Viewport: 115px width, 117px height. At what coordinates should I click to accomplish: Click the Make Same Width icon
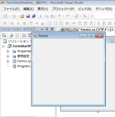click(x=50, y=23)
